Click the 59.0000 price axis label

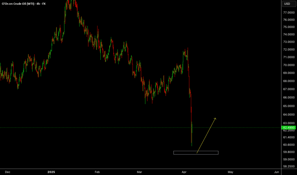[289, 159]
